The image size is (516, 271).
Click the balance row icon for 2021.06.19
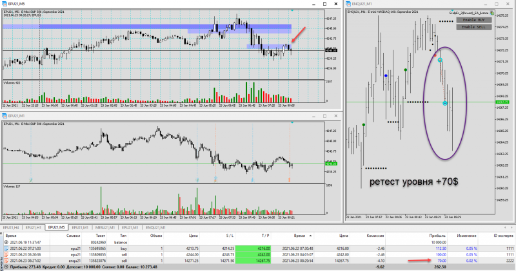6,243
